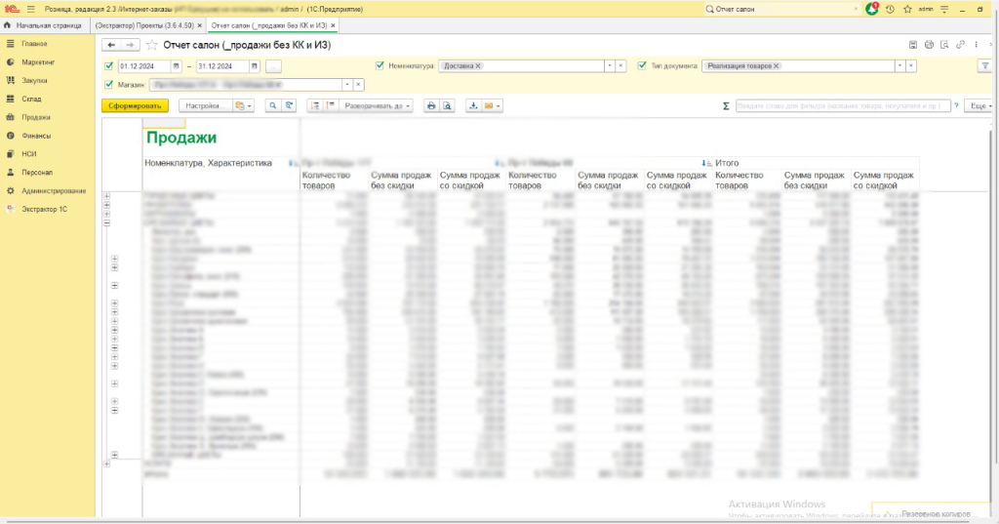The width and height of the screenshot is (999, 524).
Task: Click the back navigation arrow
Action: (x=111, y=45)
